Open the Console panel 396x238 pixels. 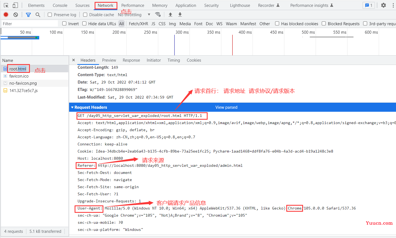tap(60, 5)
